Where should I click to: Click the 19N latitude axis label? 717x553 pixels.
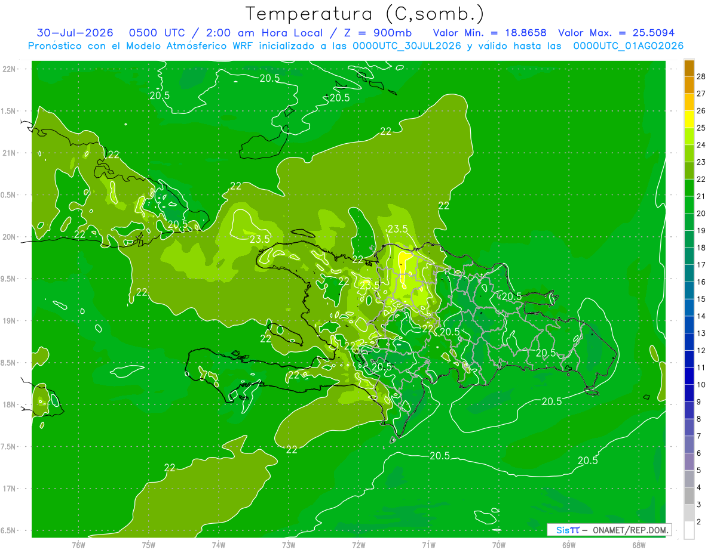click(x=10, y=321)
